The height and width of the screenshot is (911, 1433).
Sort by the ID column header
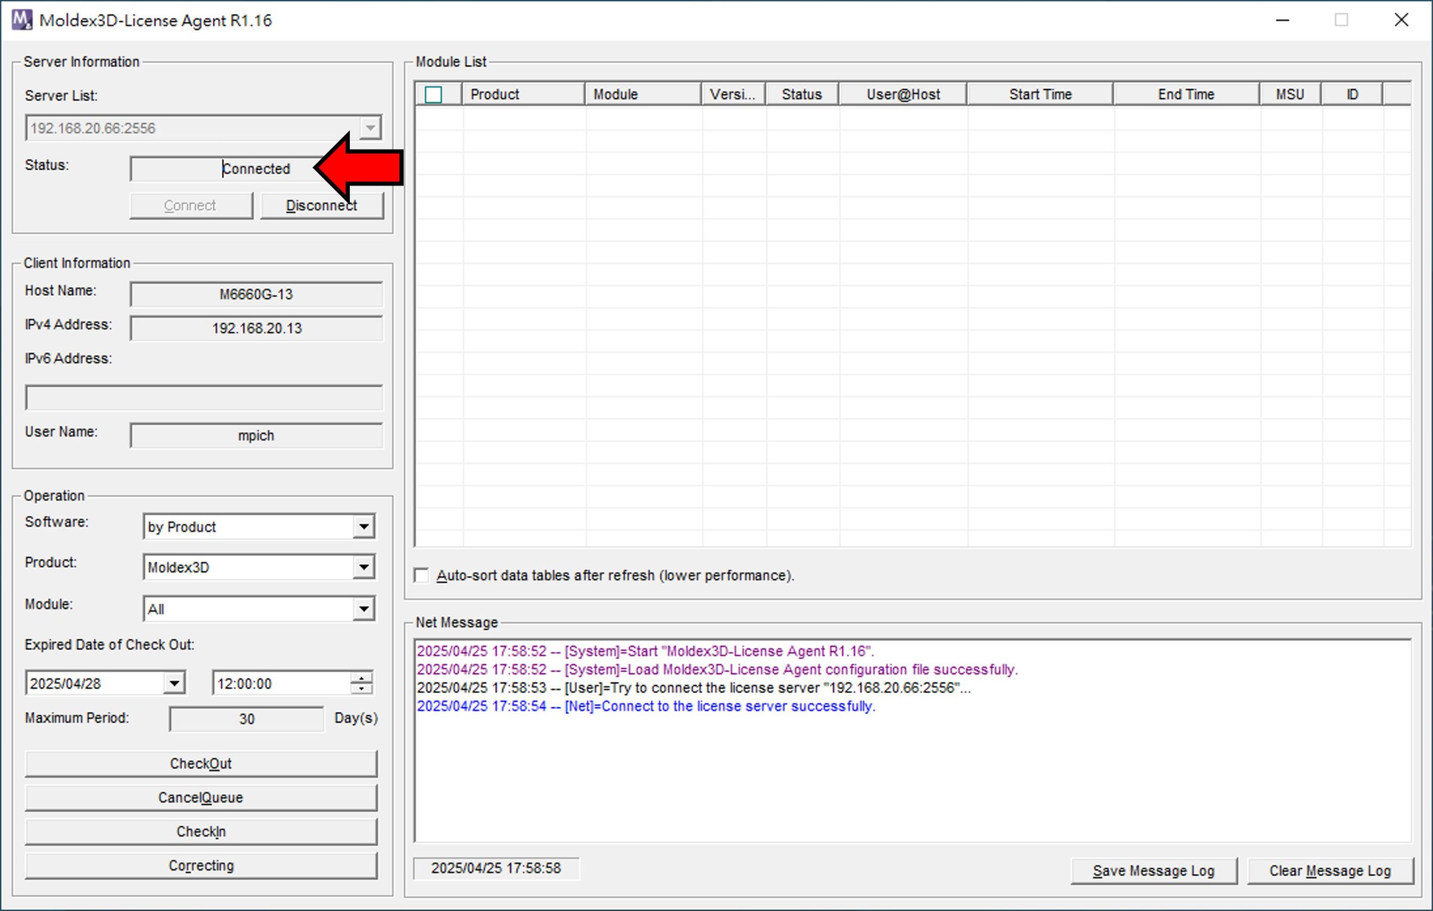(x=1352, y=94)
